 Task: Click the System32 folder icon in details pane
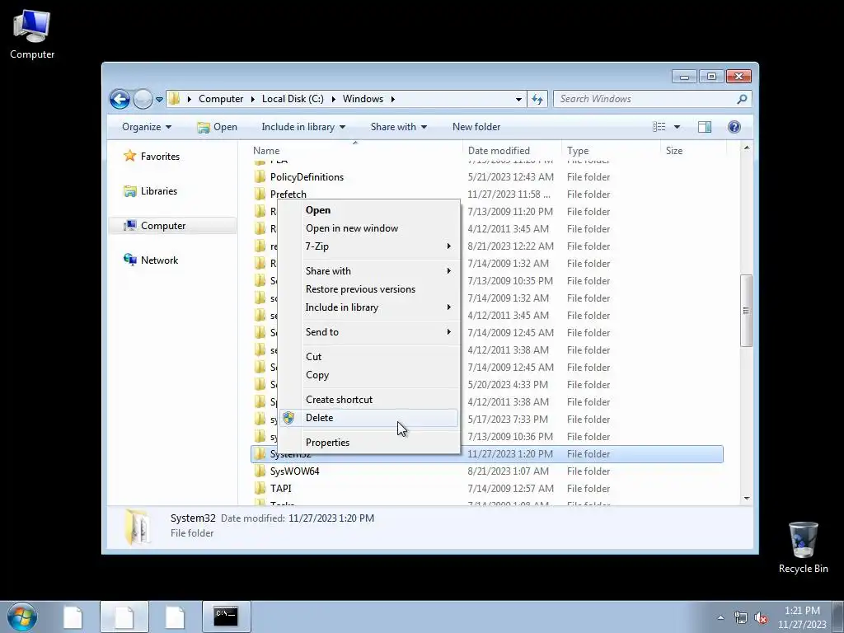138,527
